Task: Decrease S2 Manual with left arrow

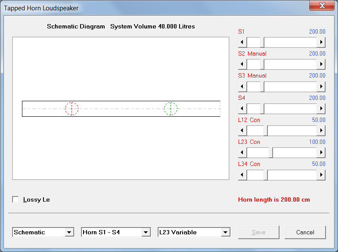Action: click(242, 64)
